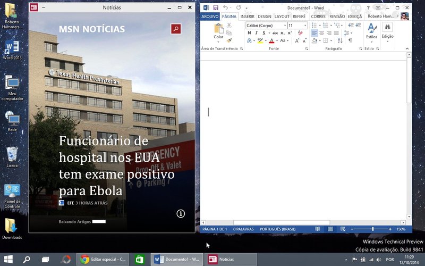425x266 pixels.
Task: Click the numbered list icon
Action: (x=326, y=25)
